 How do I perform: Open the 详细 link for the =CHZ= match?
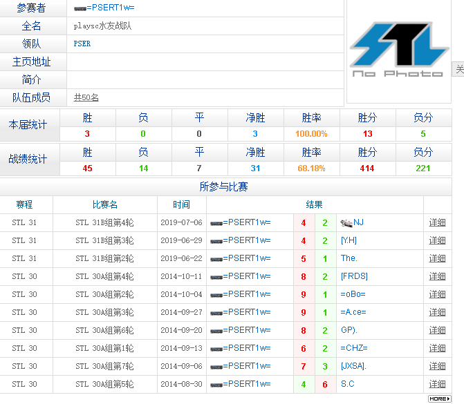[437, 348]
